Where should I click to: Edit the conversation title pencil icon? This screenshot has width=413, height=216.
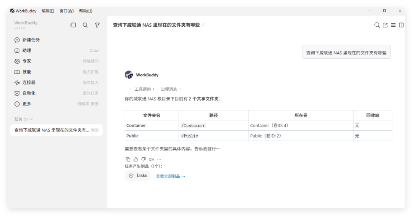point(203,25)
